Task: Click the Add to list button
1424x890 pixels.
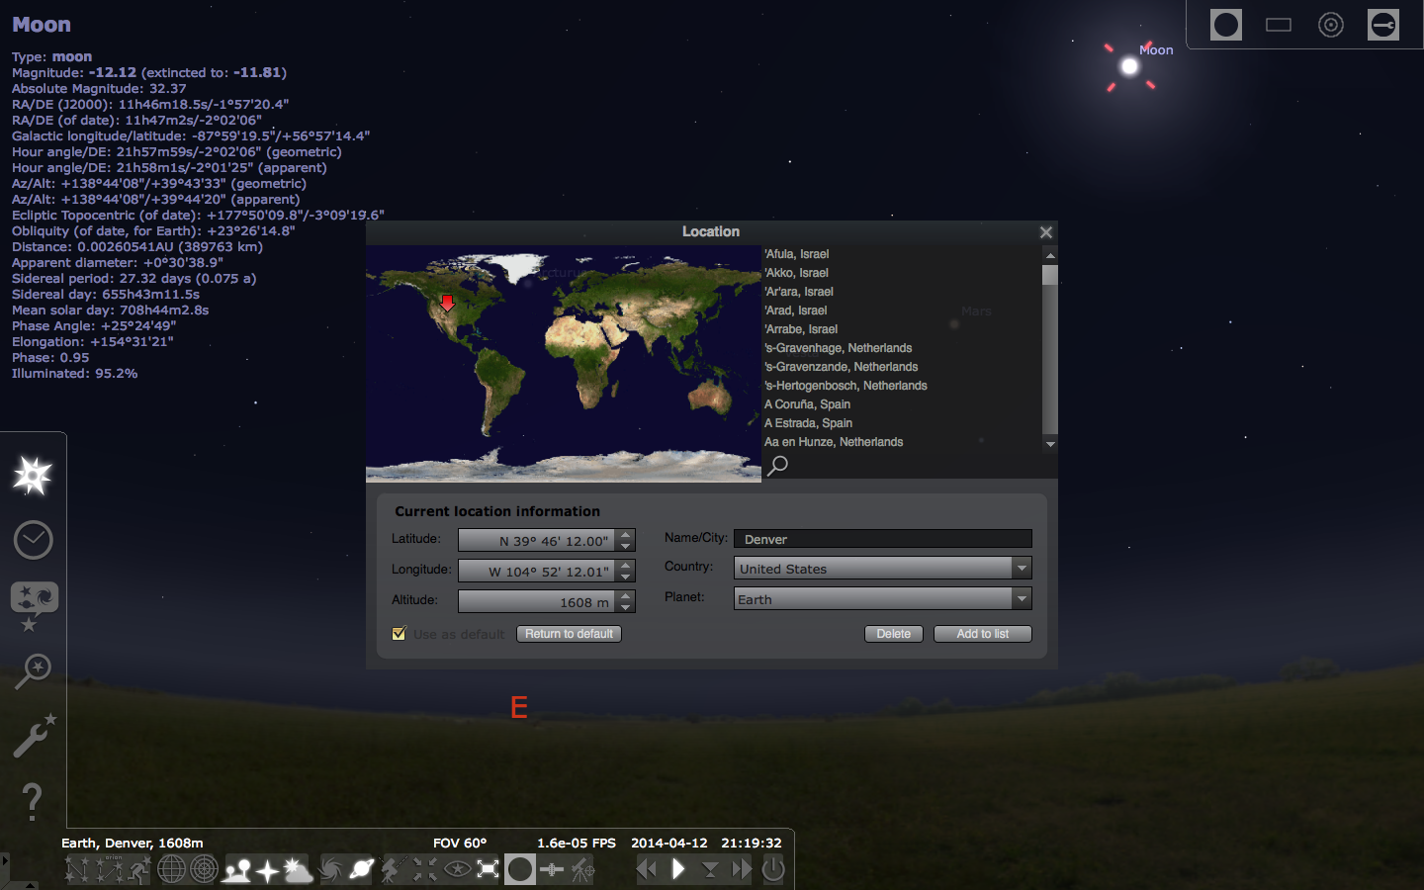Action: pyautogui.click(x=983, y=634)
